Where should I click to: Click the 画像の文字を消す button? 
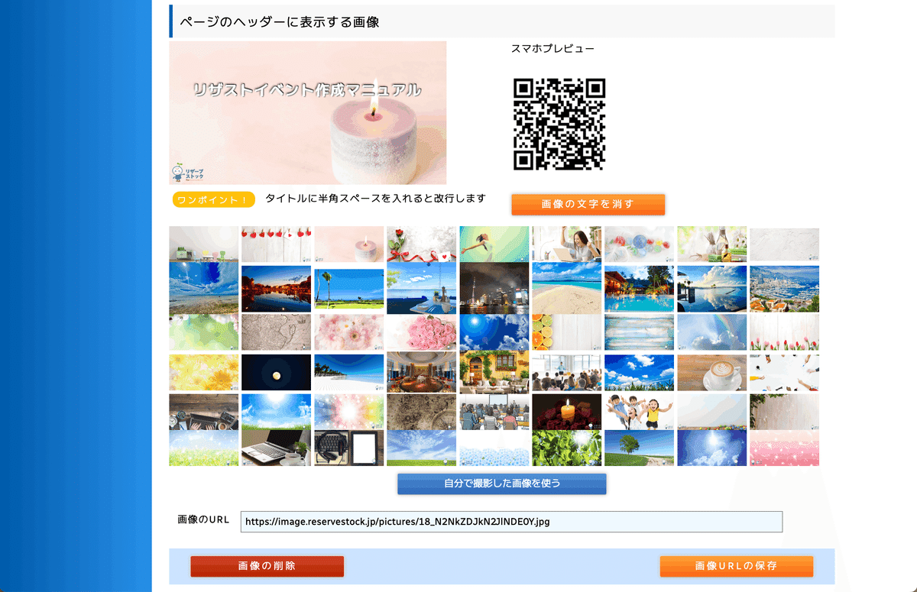588,204
